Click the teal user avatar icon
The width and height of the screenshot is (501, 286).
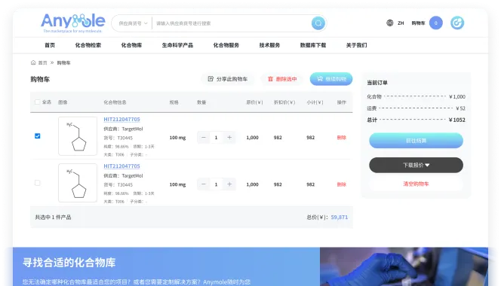457,23
